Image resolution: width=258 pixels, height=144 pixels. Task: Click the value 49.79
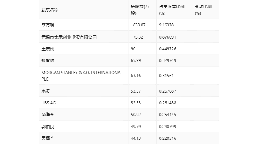point(136,127)
